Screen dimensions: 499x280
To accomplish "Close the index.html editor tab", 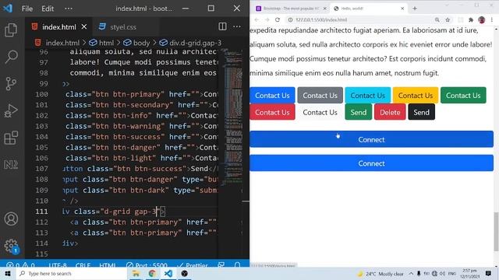I will pos(84,27).
